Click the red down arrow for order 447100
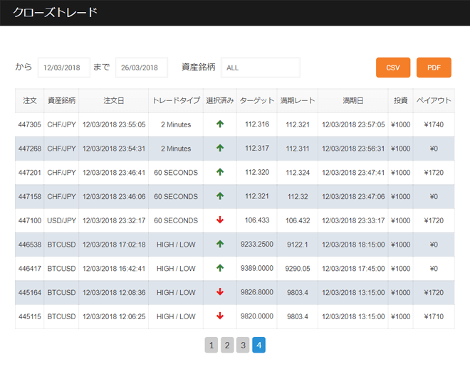This screenshot has width=470, height=391. click(220, 220)
